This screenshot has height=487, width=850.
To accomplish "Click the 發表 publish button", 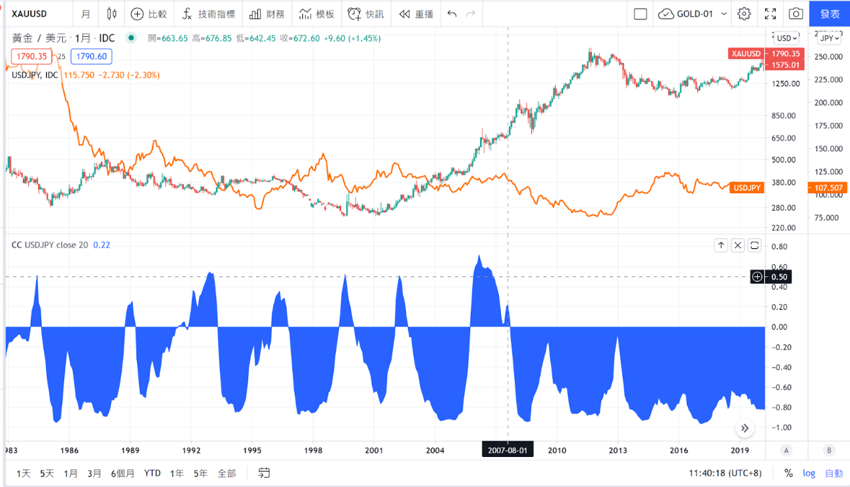I will [829, 13].
